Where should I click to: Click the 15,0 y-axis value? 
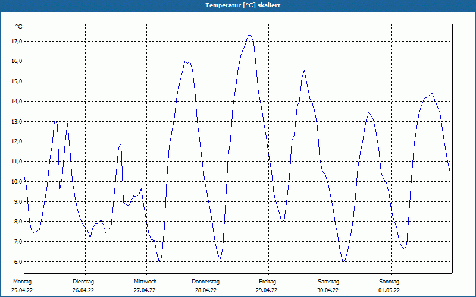point(17,81)
